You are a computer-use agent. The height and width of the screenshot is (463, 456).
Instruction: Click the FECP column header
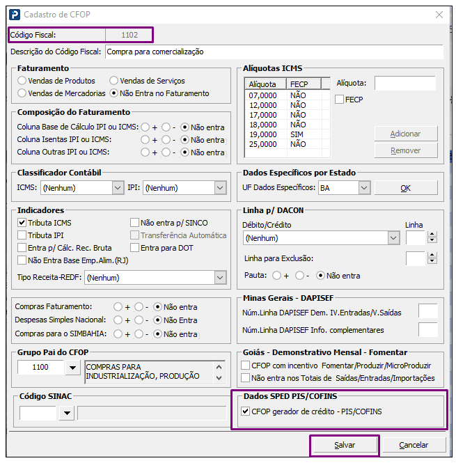point(304,84)
